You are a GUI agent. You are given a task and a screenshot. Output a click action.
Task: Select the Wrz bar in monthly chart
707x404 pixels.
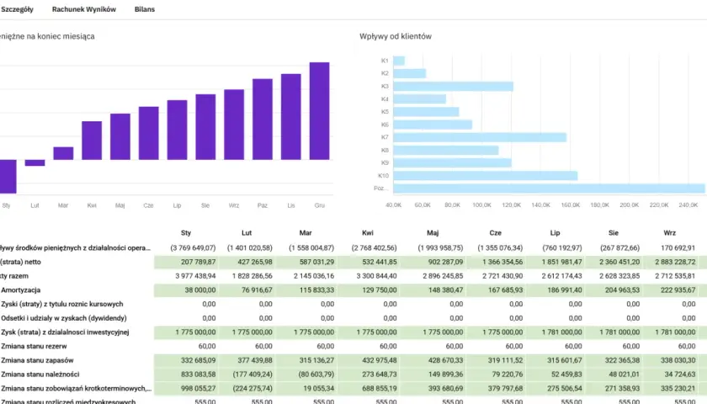(234, 125)
